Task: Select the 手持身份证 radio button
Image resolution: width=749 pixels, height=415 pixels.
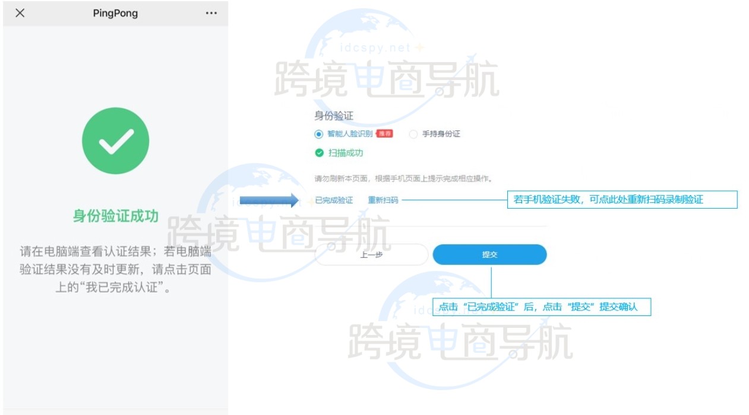Action: coord(413,134)
